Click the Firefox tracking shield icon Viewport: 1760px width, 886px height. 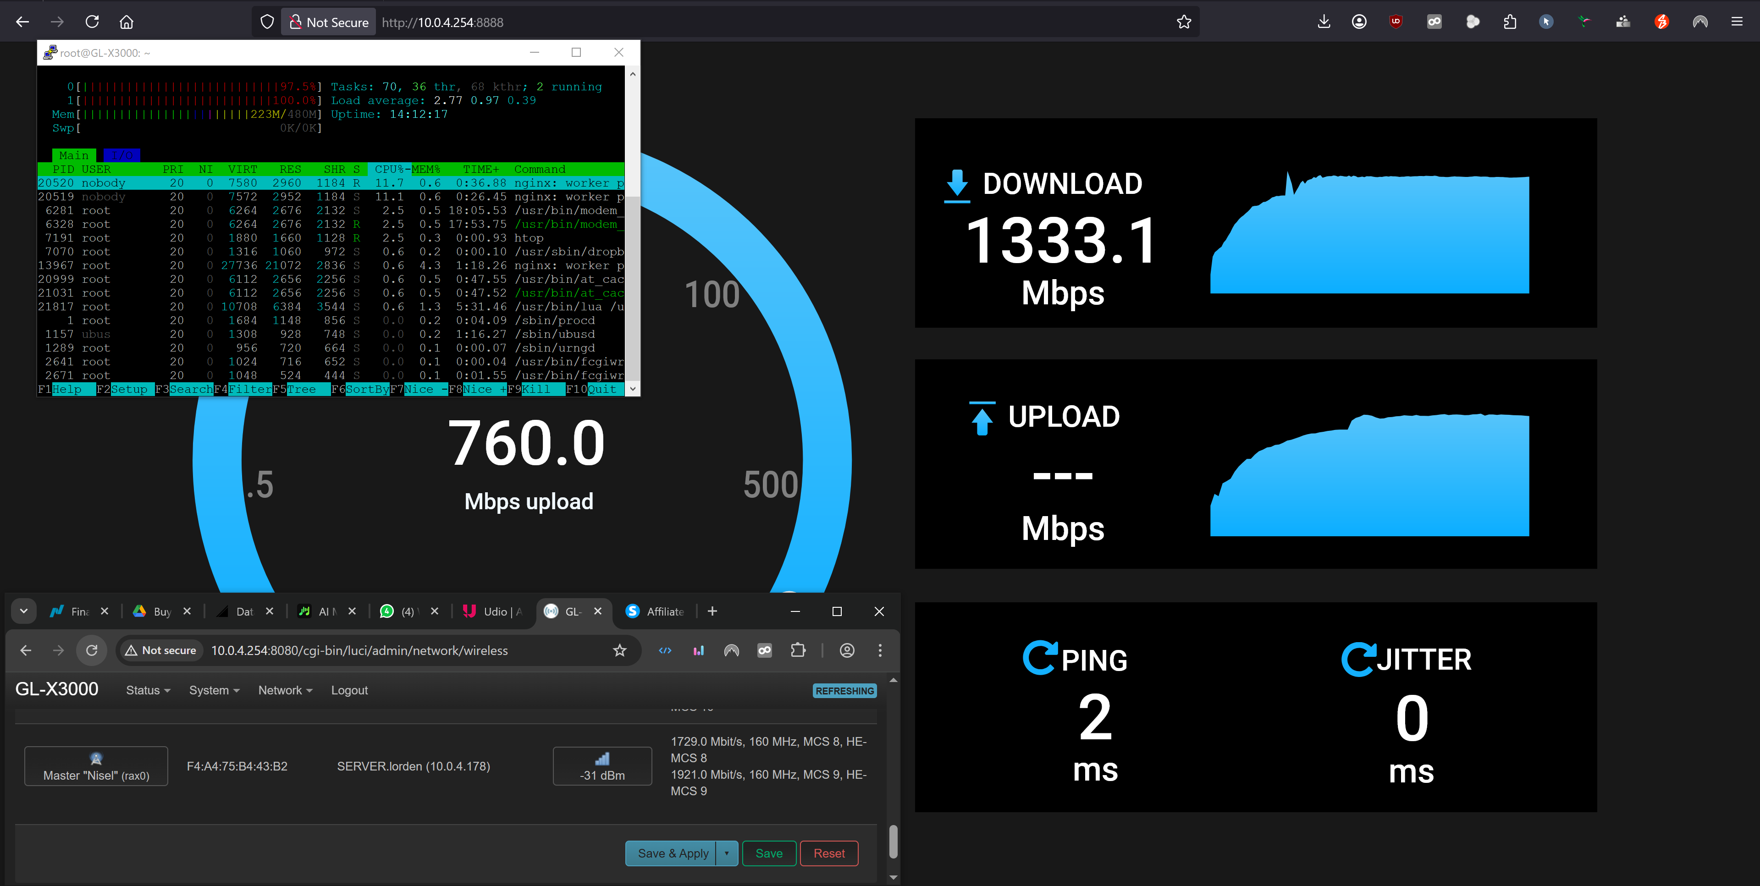click(267, 22)
